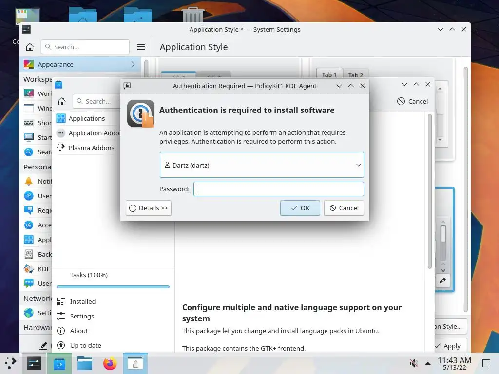This screenshot has height=374, width=499.
Task: Switch to the authentication dialog taskbar entry
Action: click(x=135, y=363)
